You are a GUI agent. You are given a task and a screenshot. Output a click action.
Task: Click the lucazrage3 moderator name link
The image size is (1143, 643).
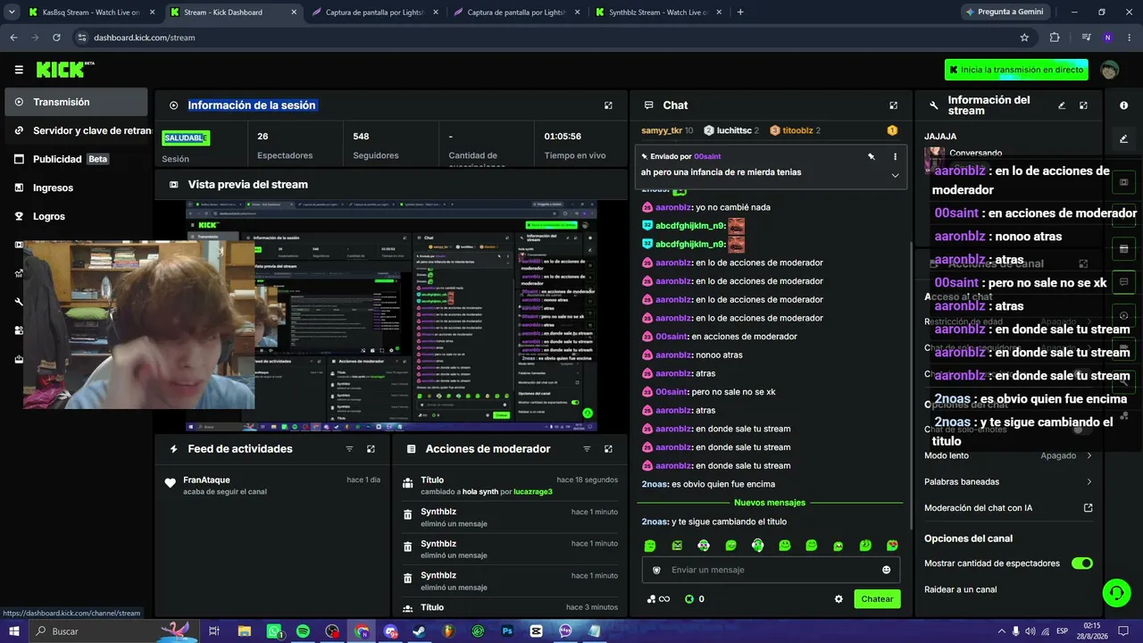533,492
